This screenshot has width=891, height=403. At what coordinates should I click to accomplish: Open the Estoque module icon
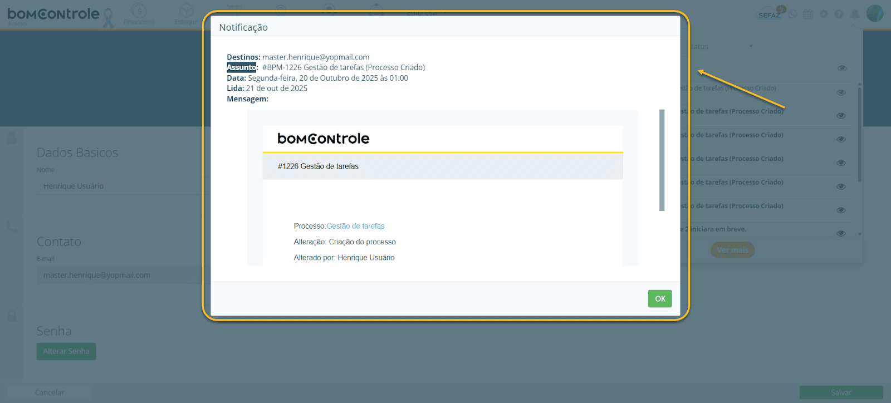pyautogui.click(x=186, y=14)
